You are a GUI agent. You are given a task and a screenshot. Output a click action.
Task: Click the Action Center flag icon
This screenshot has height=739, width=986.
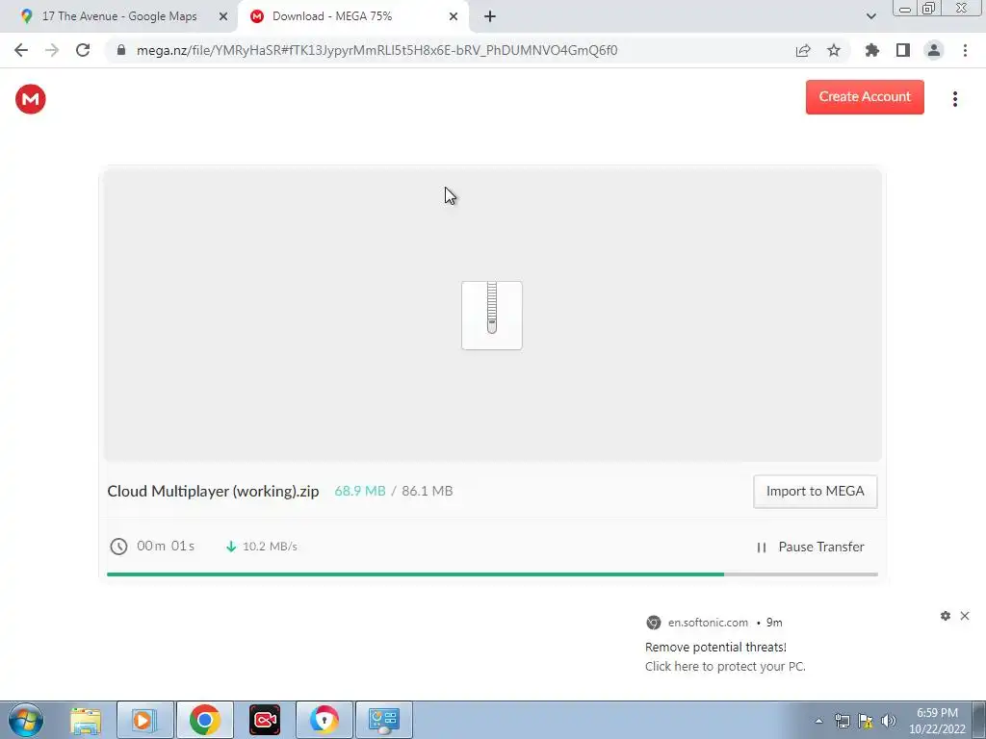(x=866, y=721)
